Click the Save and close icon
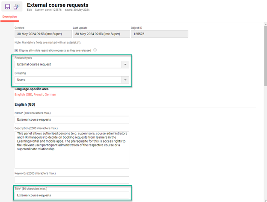The height and width of the screenshot is (202, 267). [x=16, y=7]
